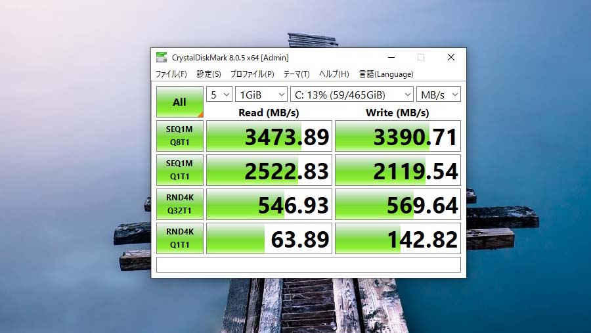The image size is (591, 333).
Task: Minimize the CrystalDiskMark window
Action: click(390, 57)
